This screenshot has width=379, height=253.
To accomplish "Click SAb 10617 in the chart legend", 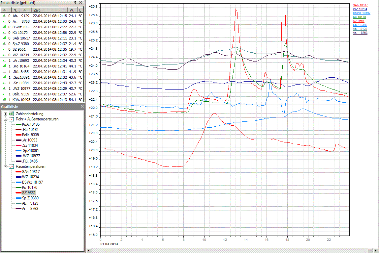I will pos(360,5).
